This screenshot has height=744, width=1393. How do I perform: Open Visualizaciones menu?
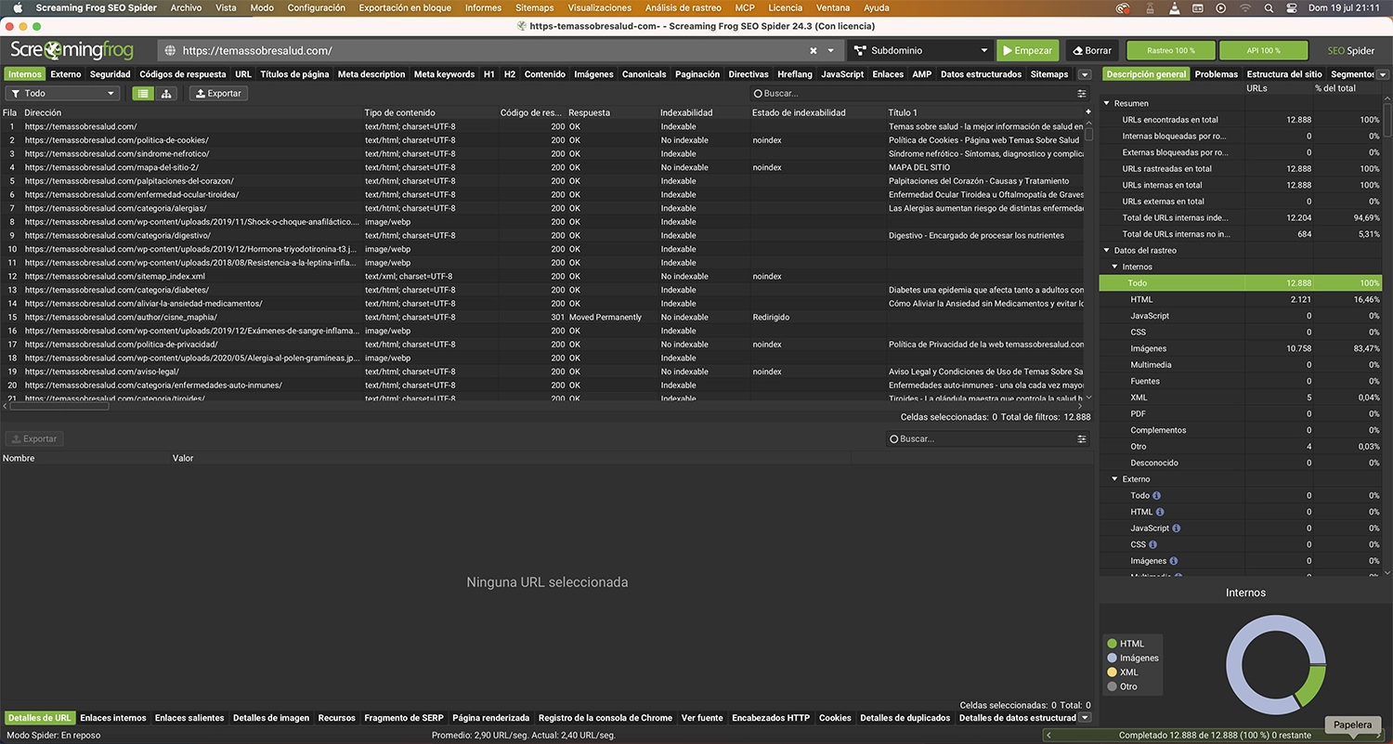coord(600,7)
